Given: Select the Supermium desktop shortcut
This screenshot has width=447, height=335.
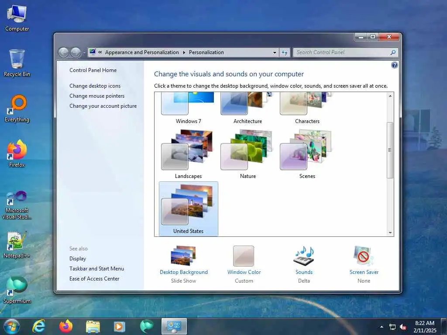Looking at the screenshot, I should pos(17,290).
